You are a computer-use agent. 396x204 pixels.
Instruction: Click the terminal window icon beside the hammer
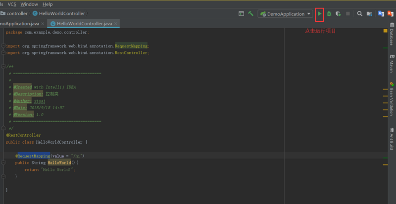coord(241,14)
